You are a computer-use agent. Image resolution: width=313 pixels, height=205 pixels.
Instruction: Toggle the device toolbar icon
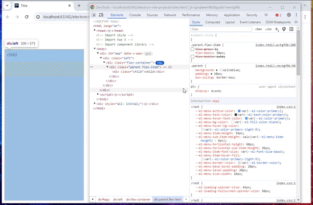click(x=101, y=15)
